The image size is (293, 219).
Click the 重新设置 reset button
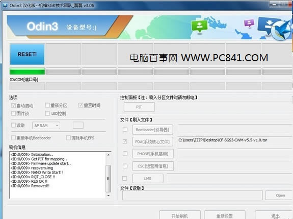pyautogui.click(x=225, y=215)
